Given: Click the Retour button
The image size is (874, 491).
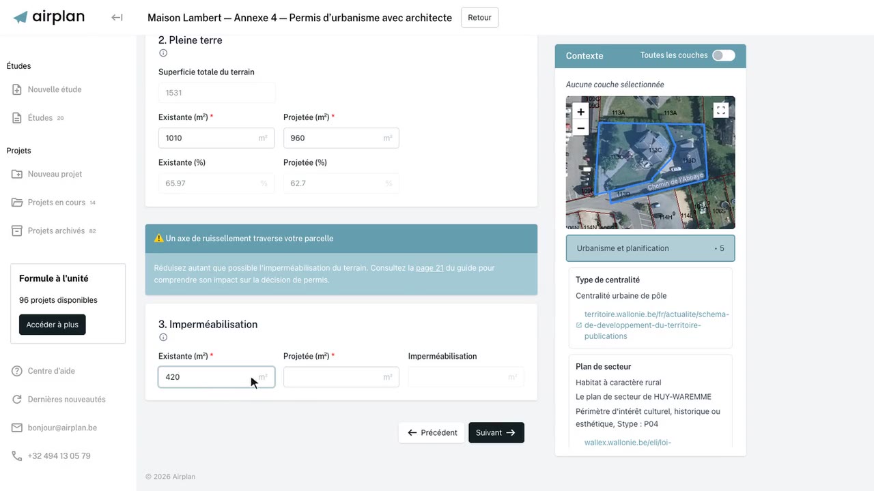Looking at the screenshot, I should pos(479,18).
